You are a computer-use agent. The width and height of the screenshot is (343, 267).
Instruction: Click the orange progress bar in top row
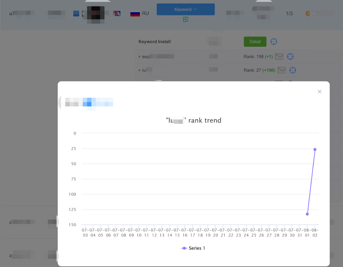tap(319, 14)
